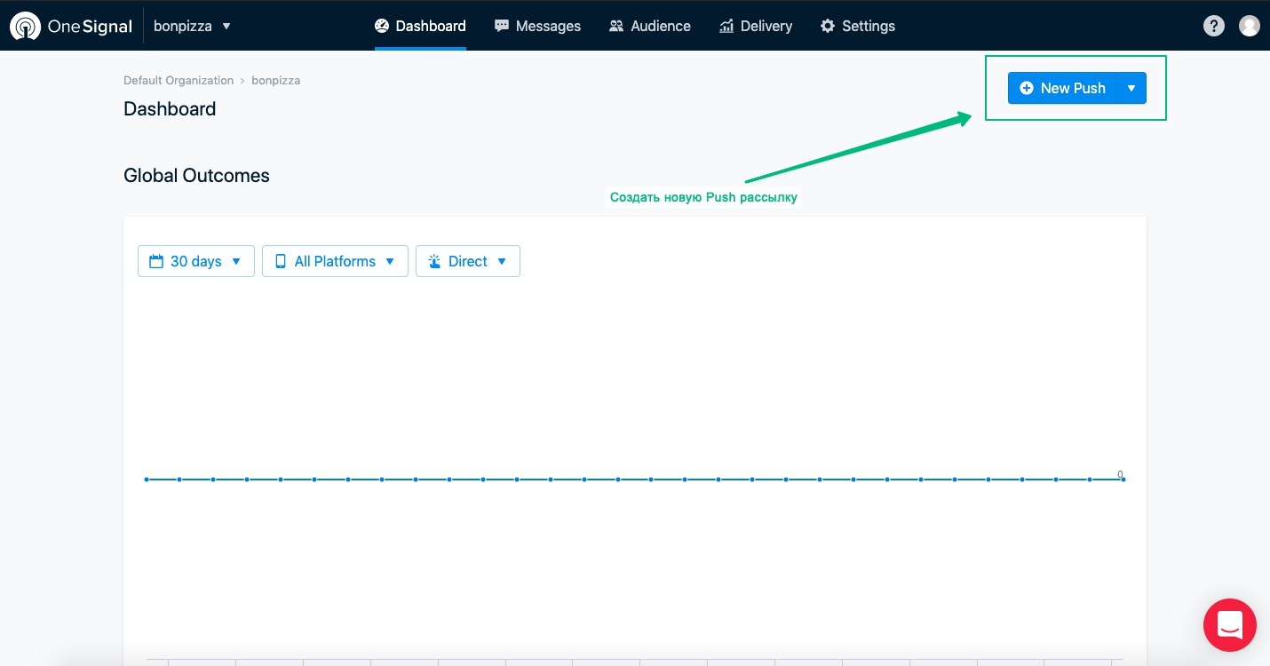1270x666 pixels.
Task: Click the plus icon on New Push
Action: [1027, 88]
